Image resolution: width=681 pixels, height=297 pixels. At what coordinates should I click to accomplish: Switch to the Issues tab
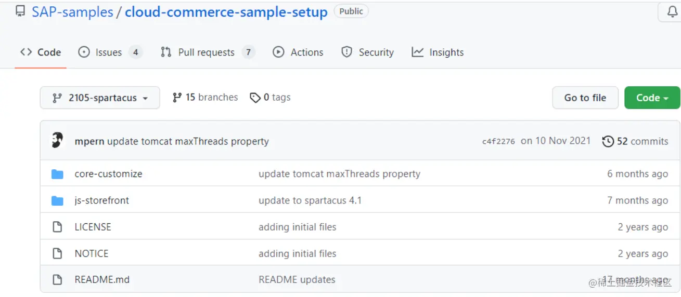(109, 52)
